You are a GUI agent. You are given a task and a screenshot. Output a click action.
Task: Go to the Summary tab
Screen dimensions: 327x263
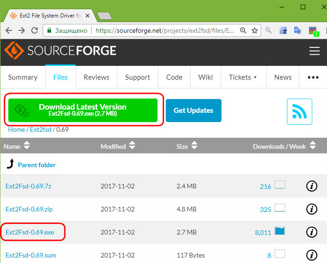(x=23, y=77)
